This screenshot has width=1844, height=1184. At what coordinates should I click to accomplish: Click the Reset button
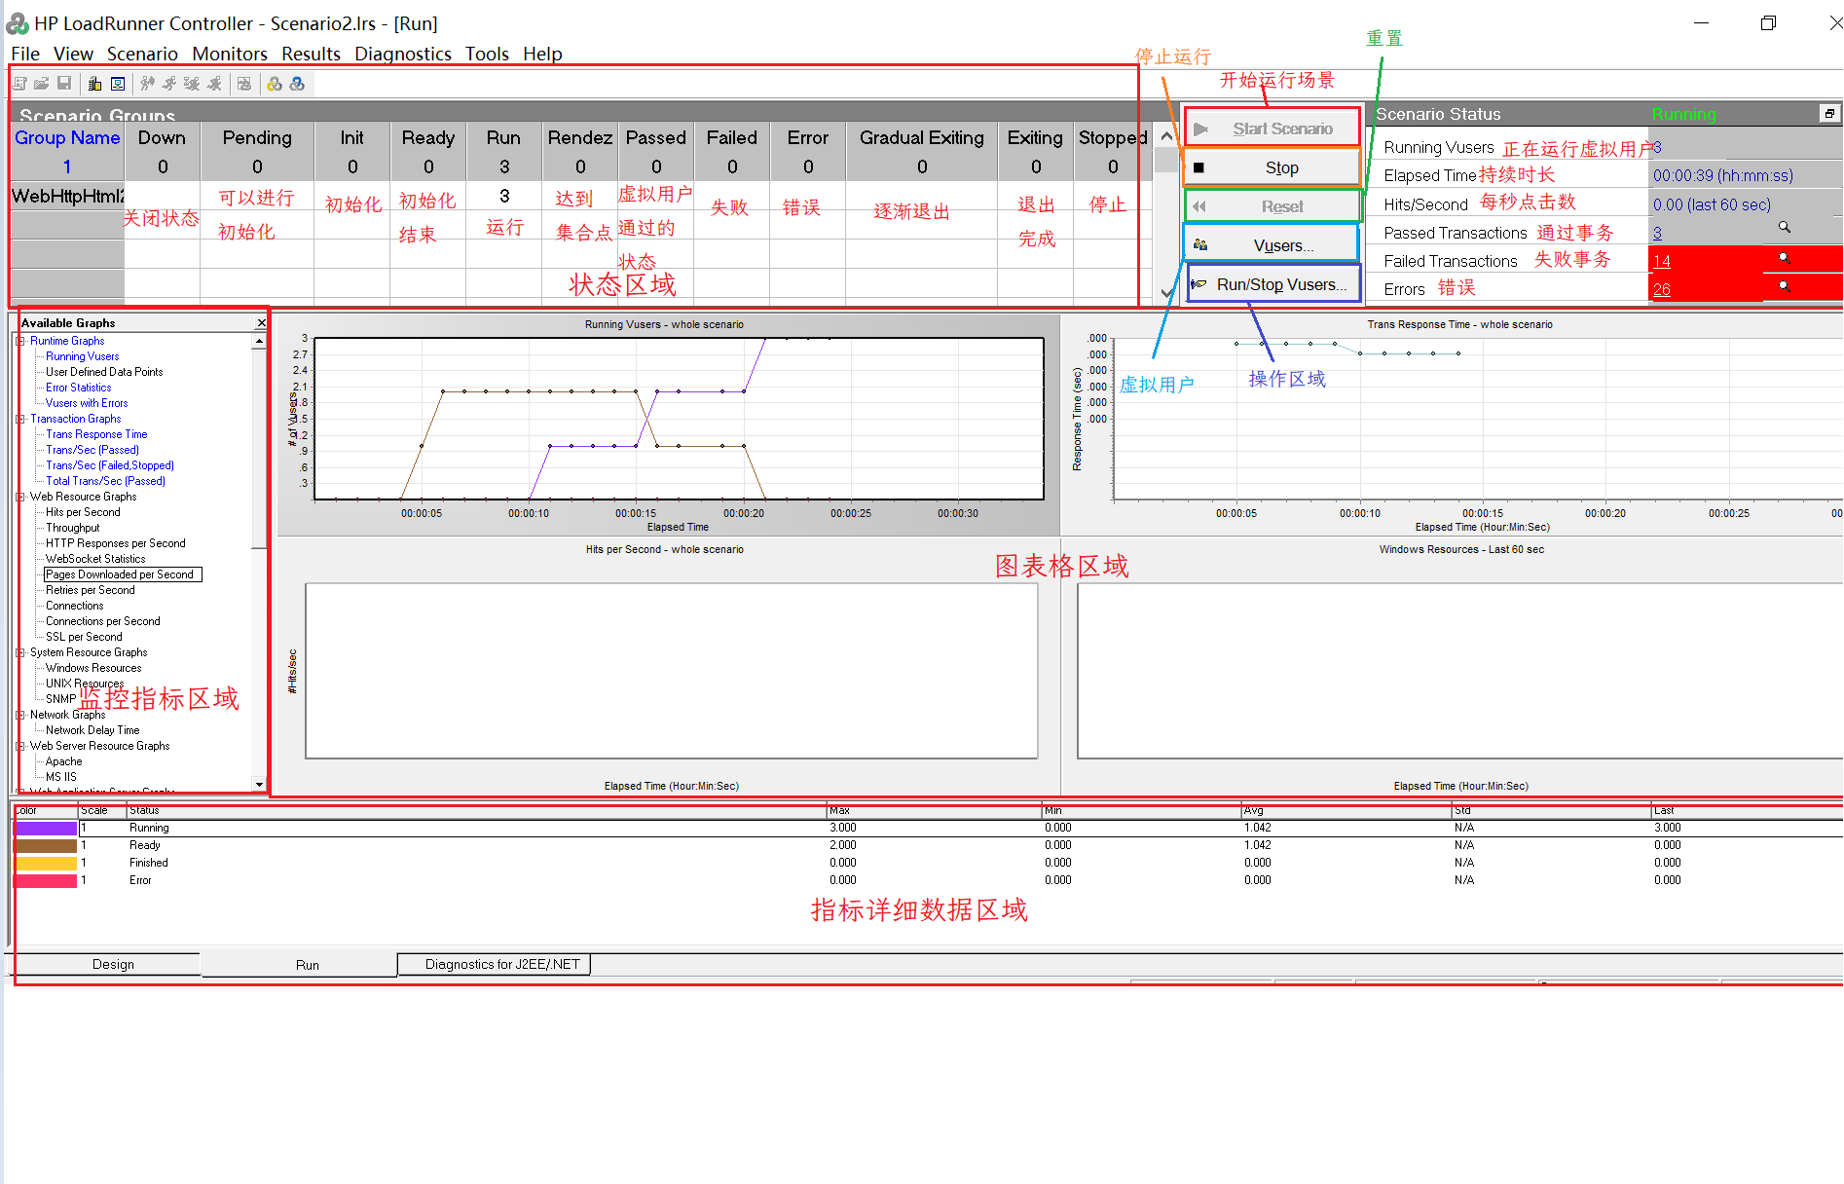(1272, 206)
